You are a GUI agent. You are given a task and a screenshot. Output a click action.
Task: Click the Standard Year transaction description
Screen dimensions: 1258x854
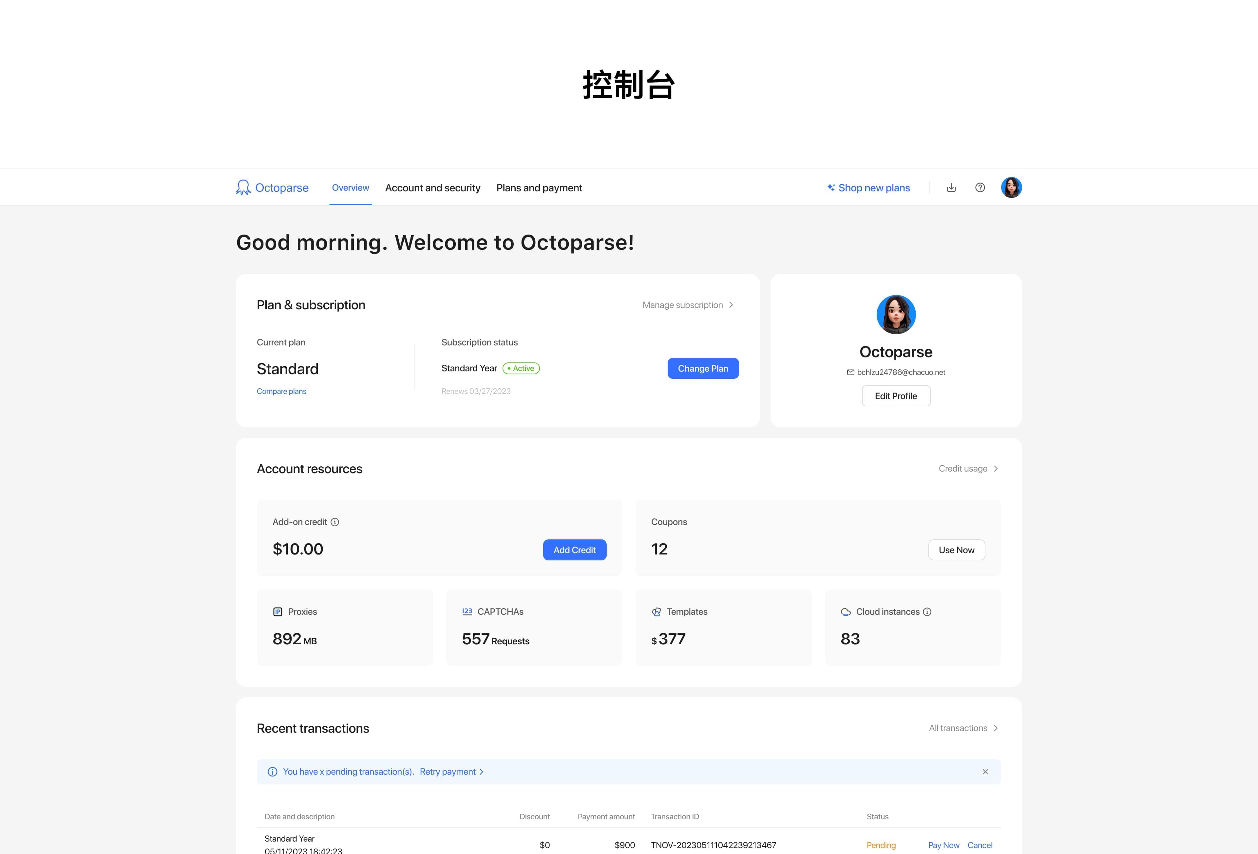289,839
